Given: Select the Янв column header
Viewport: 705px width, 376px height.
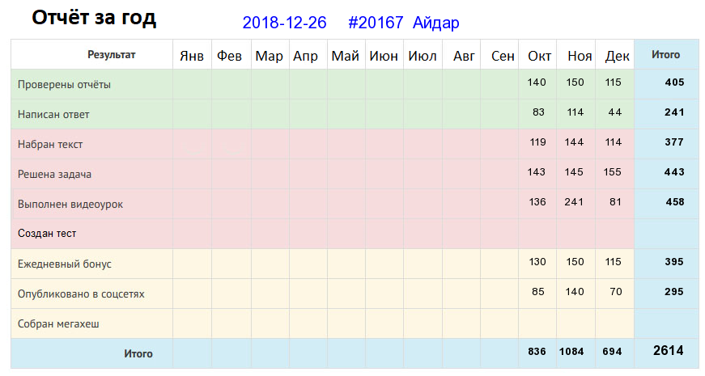Looking at the screenshot, I should tap(192, 56).
